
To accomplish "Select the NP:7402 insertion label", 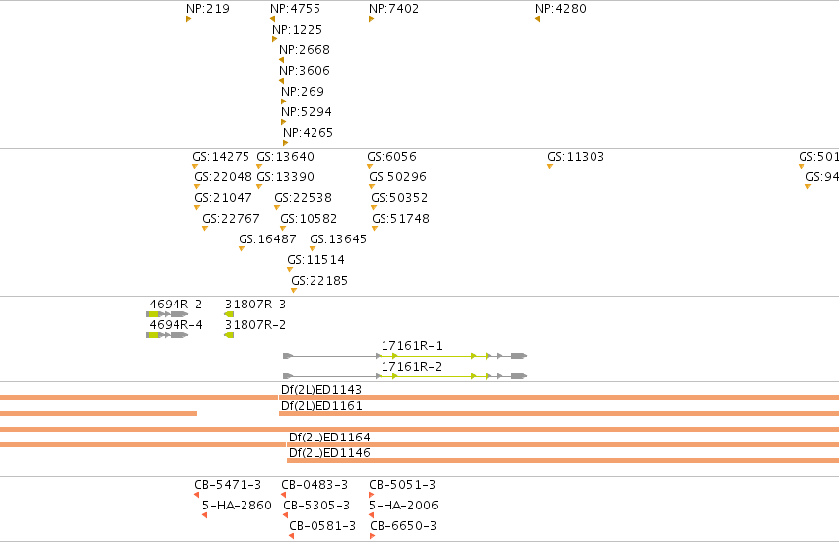I will pos(393,9).
